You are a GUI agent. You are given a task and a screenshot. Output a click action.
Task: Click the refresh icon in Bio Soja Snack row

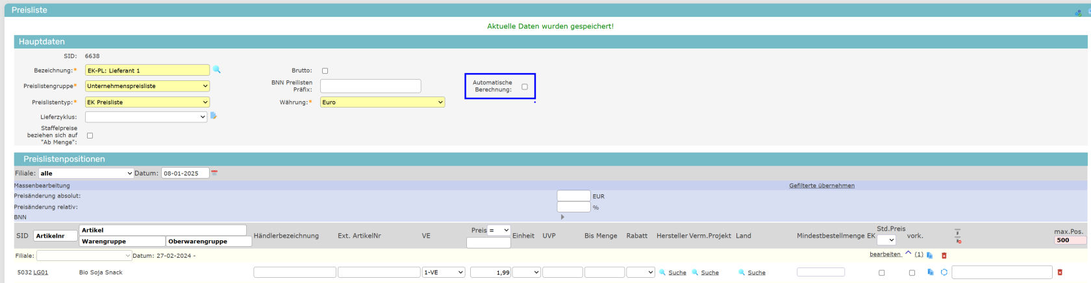(x=944, y=273)
